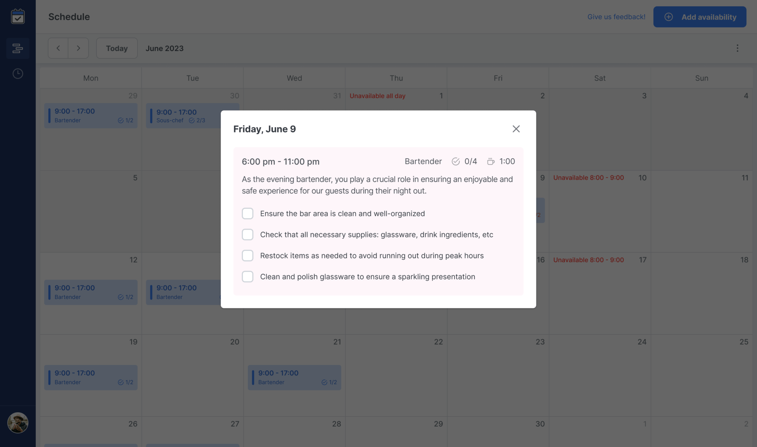
Task: Check 'Restock items as needed' checkbox
Action: tap(248, 255)
